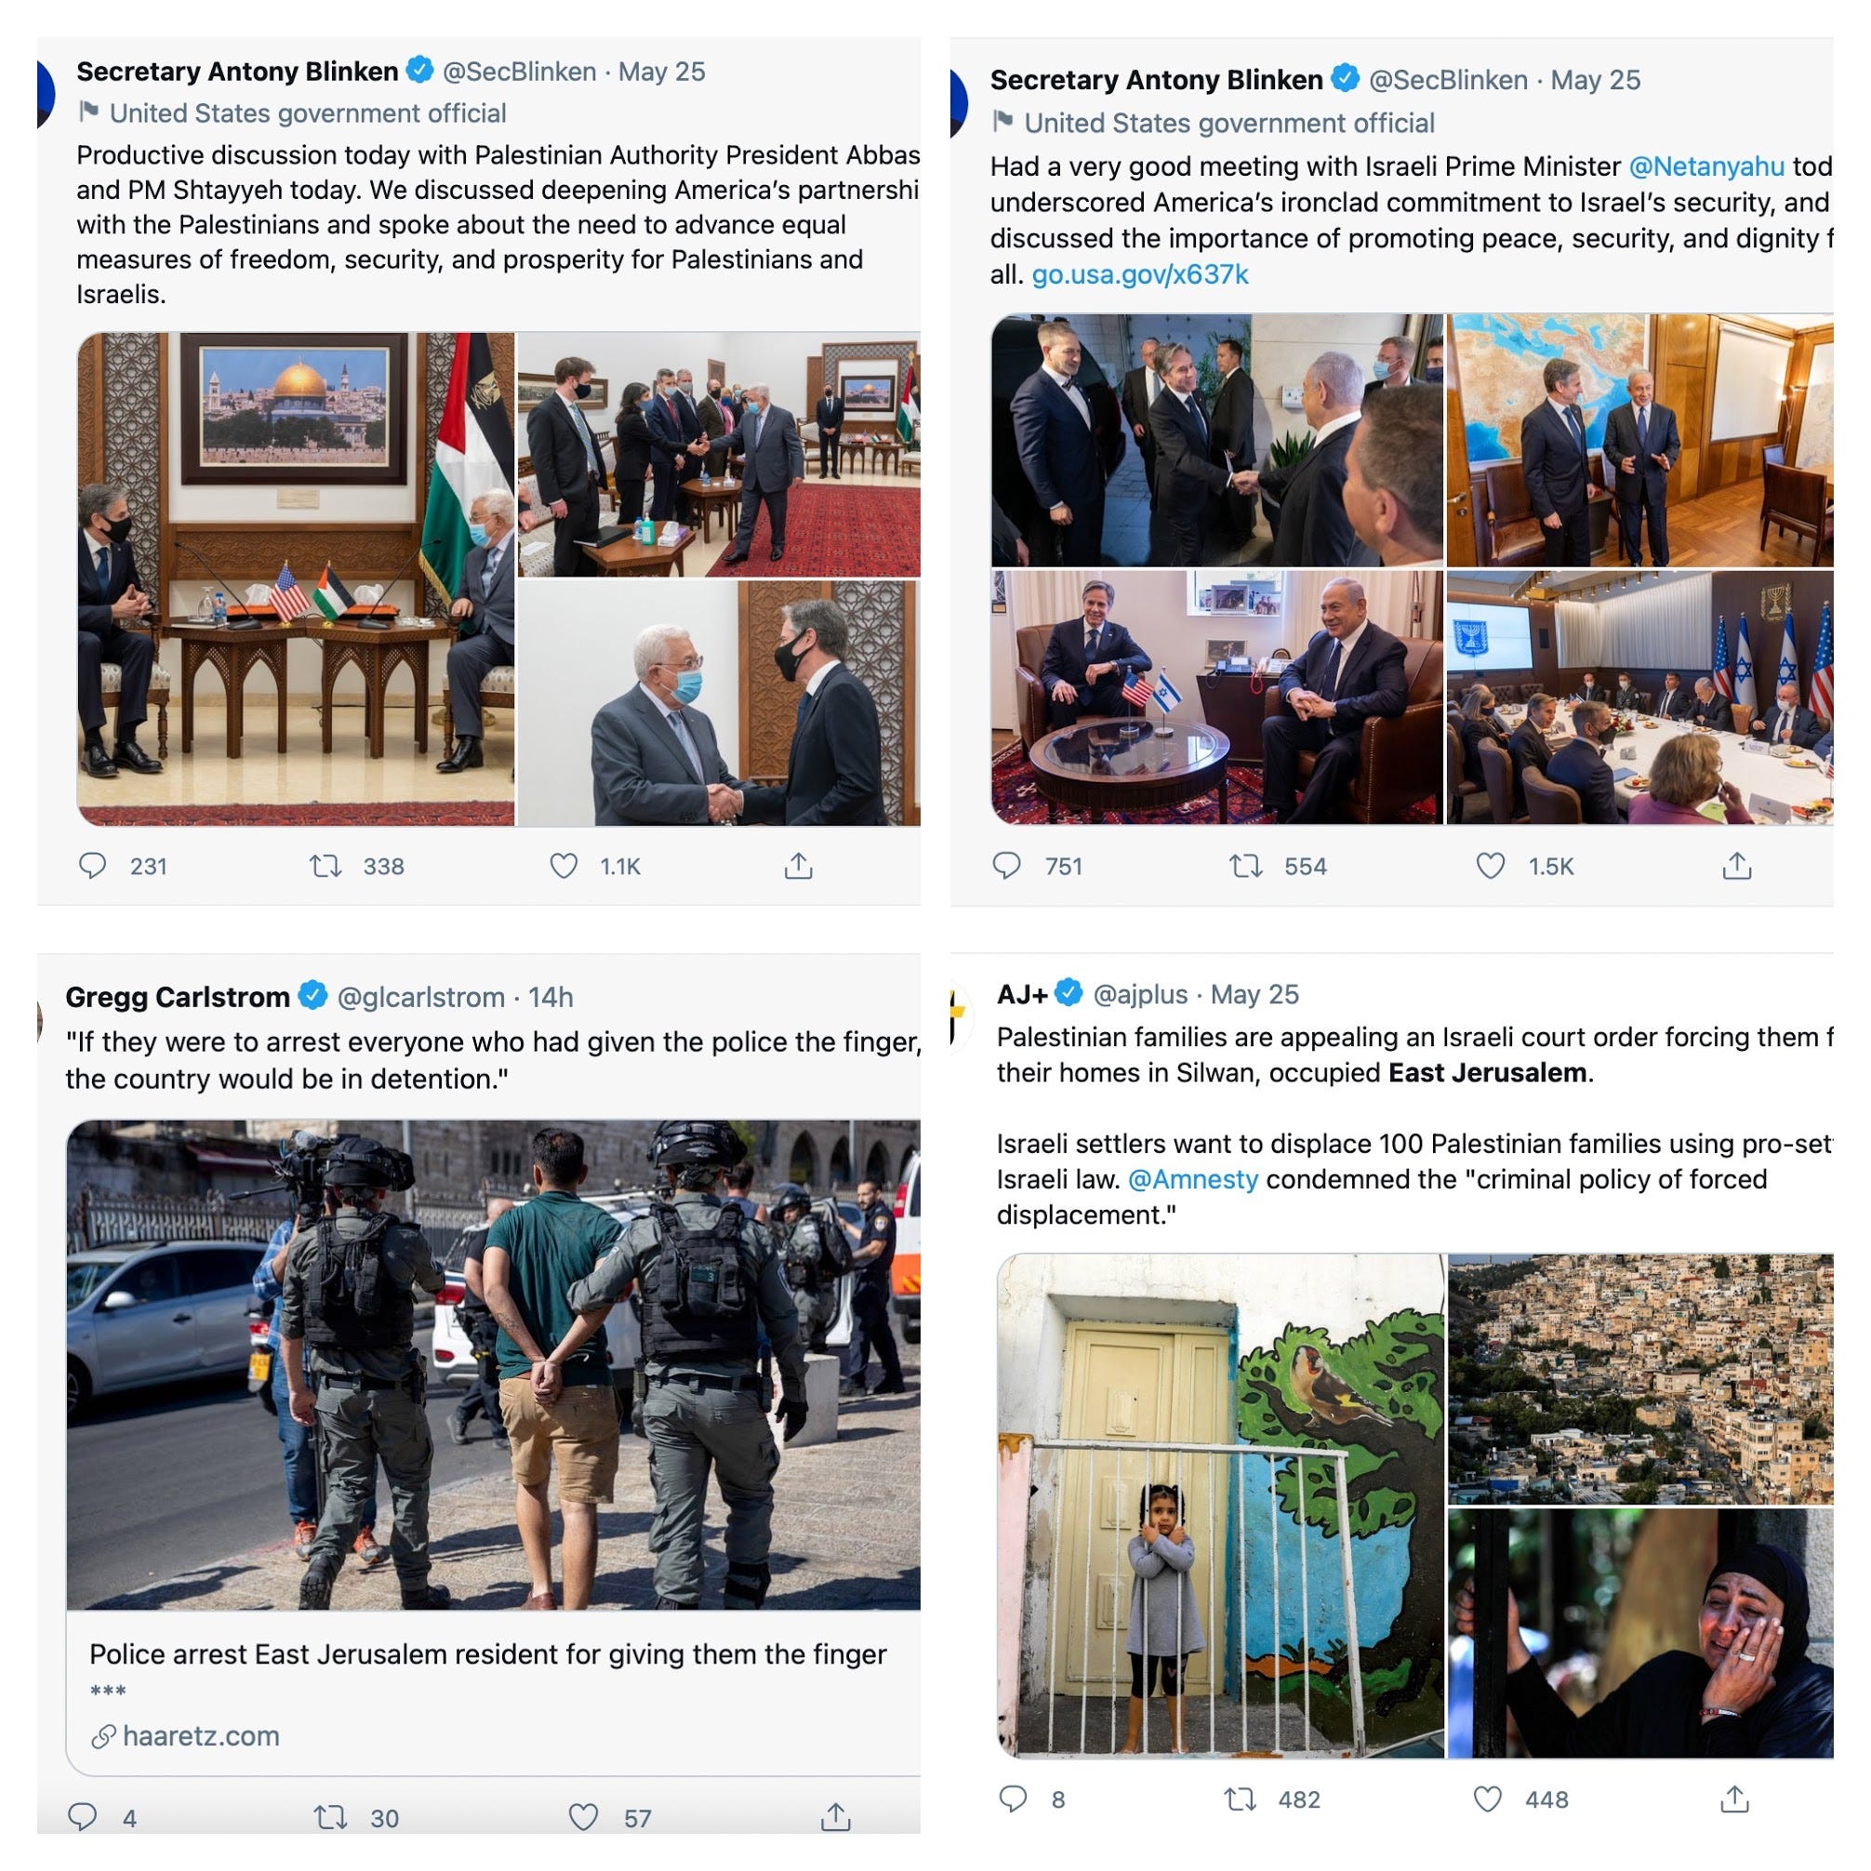The width and height of the screenshot is (1871, 1871).
Task: Reply to Blinken's Netanyahu meeting tweet
Action: coord(1007,865)
